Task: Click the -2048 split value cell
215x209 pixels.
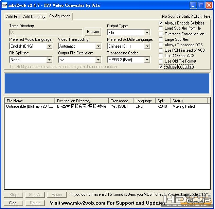Action: [162, 106]
